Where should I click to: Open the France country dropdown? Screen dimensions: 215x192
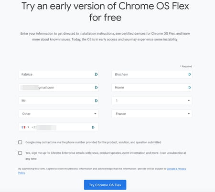coord(152,114)
